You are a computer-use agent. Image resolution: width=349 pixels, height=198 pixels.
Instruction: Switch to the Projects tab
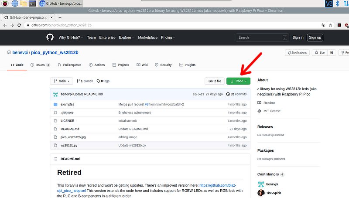(121, 65)
